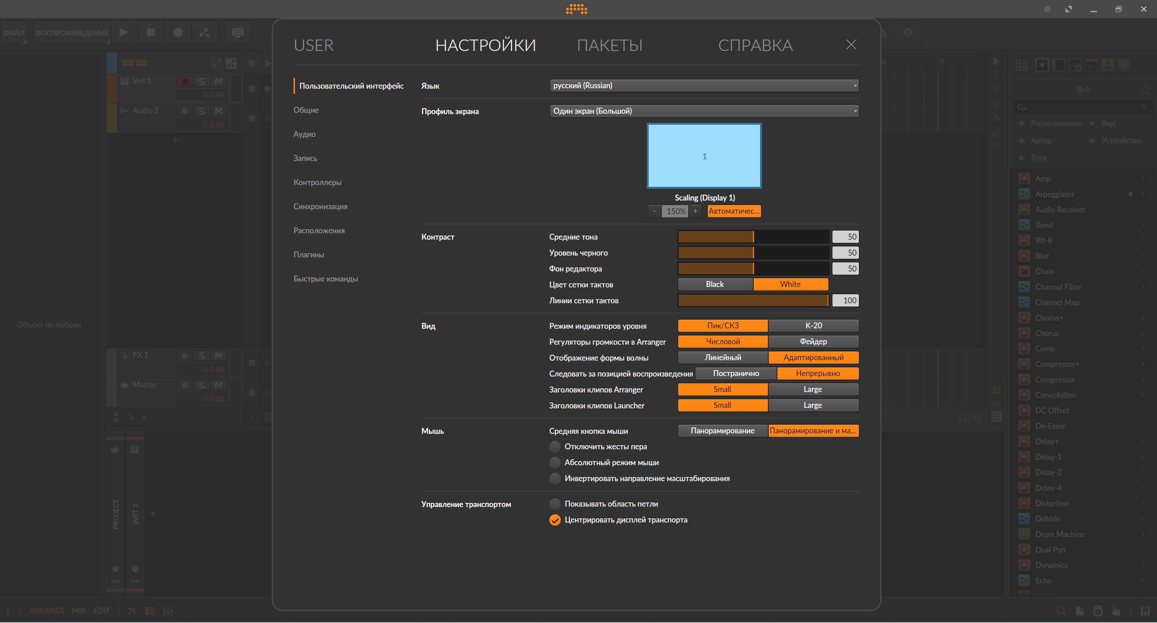Adjust the Средние тона slider
This screenshot has height=623, width=1157.
pyautogui.click(x=753, y=236)
